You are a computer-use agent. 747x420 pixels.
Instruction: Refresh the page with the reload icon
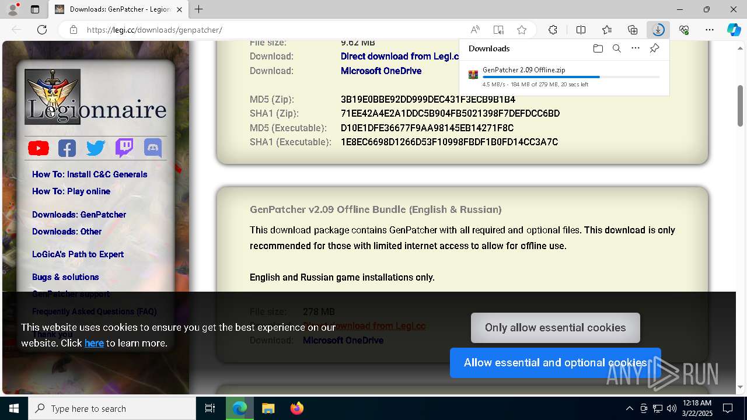coord(42,30)
